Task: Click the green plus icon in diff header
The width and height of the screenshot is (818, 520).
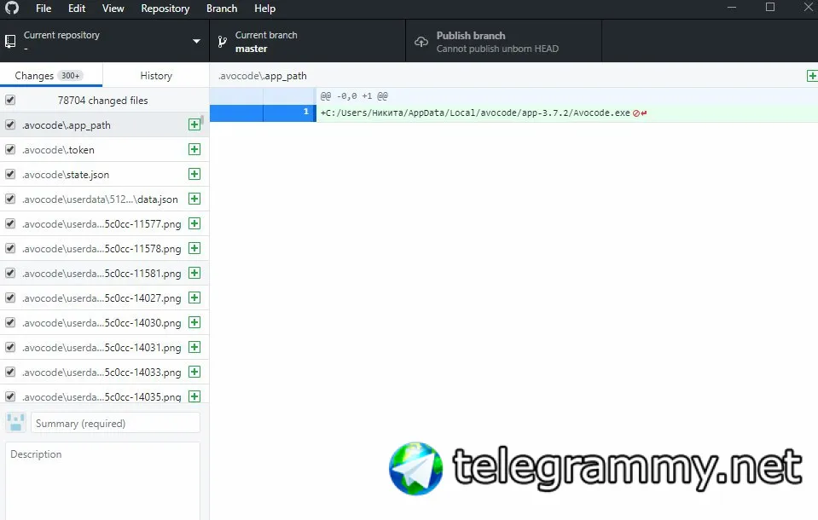Action: coord(812,76)
